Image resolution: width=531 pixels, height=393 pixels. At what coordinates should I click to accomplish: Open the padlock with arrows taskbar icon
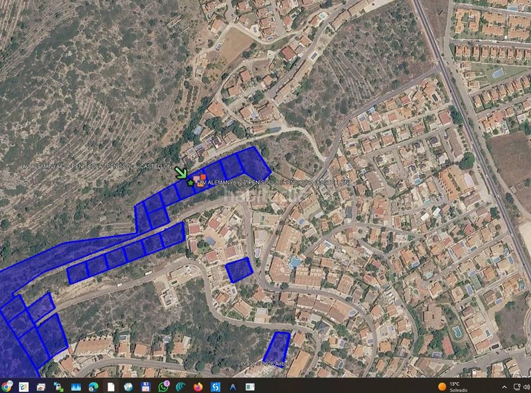click(58, 387)
